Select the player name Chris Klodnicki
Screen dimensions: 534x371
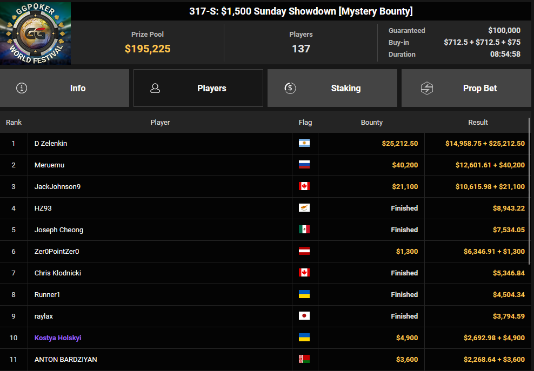[58, 273]
